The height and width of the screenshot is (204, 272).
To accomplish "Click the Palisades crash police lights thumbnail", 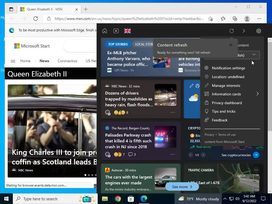I will tap(165, 137).
